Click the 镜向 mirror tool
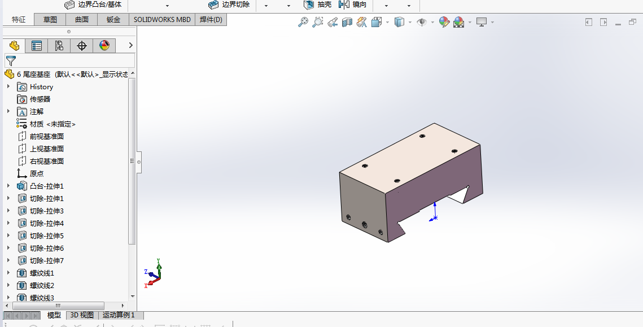Viewport: 643px width, 327px height. [352, 5]
